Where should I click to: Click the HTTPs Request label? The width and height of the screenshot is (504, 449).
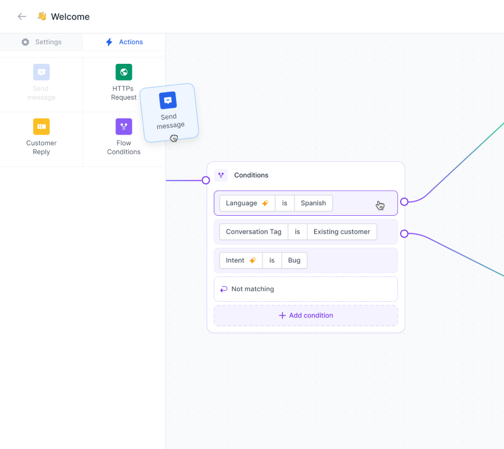[124, 93]
